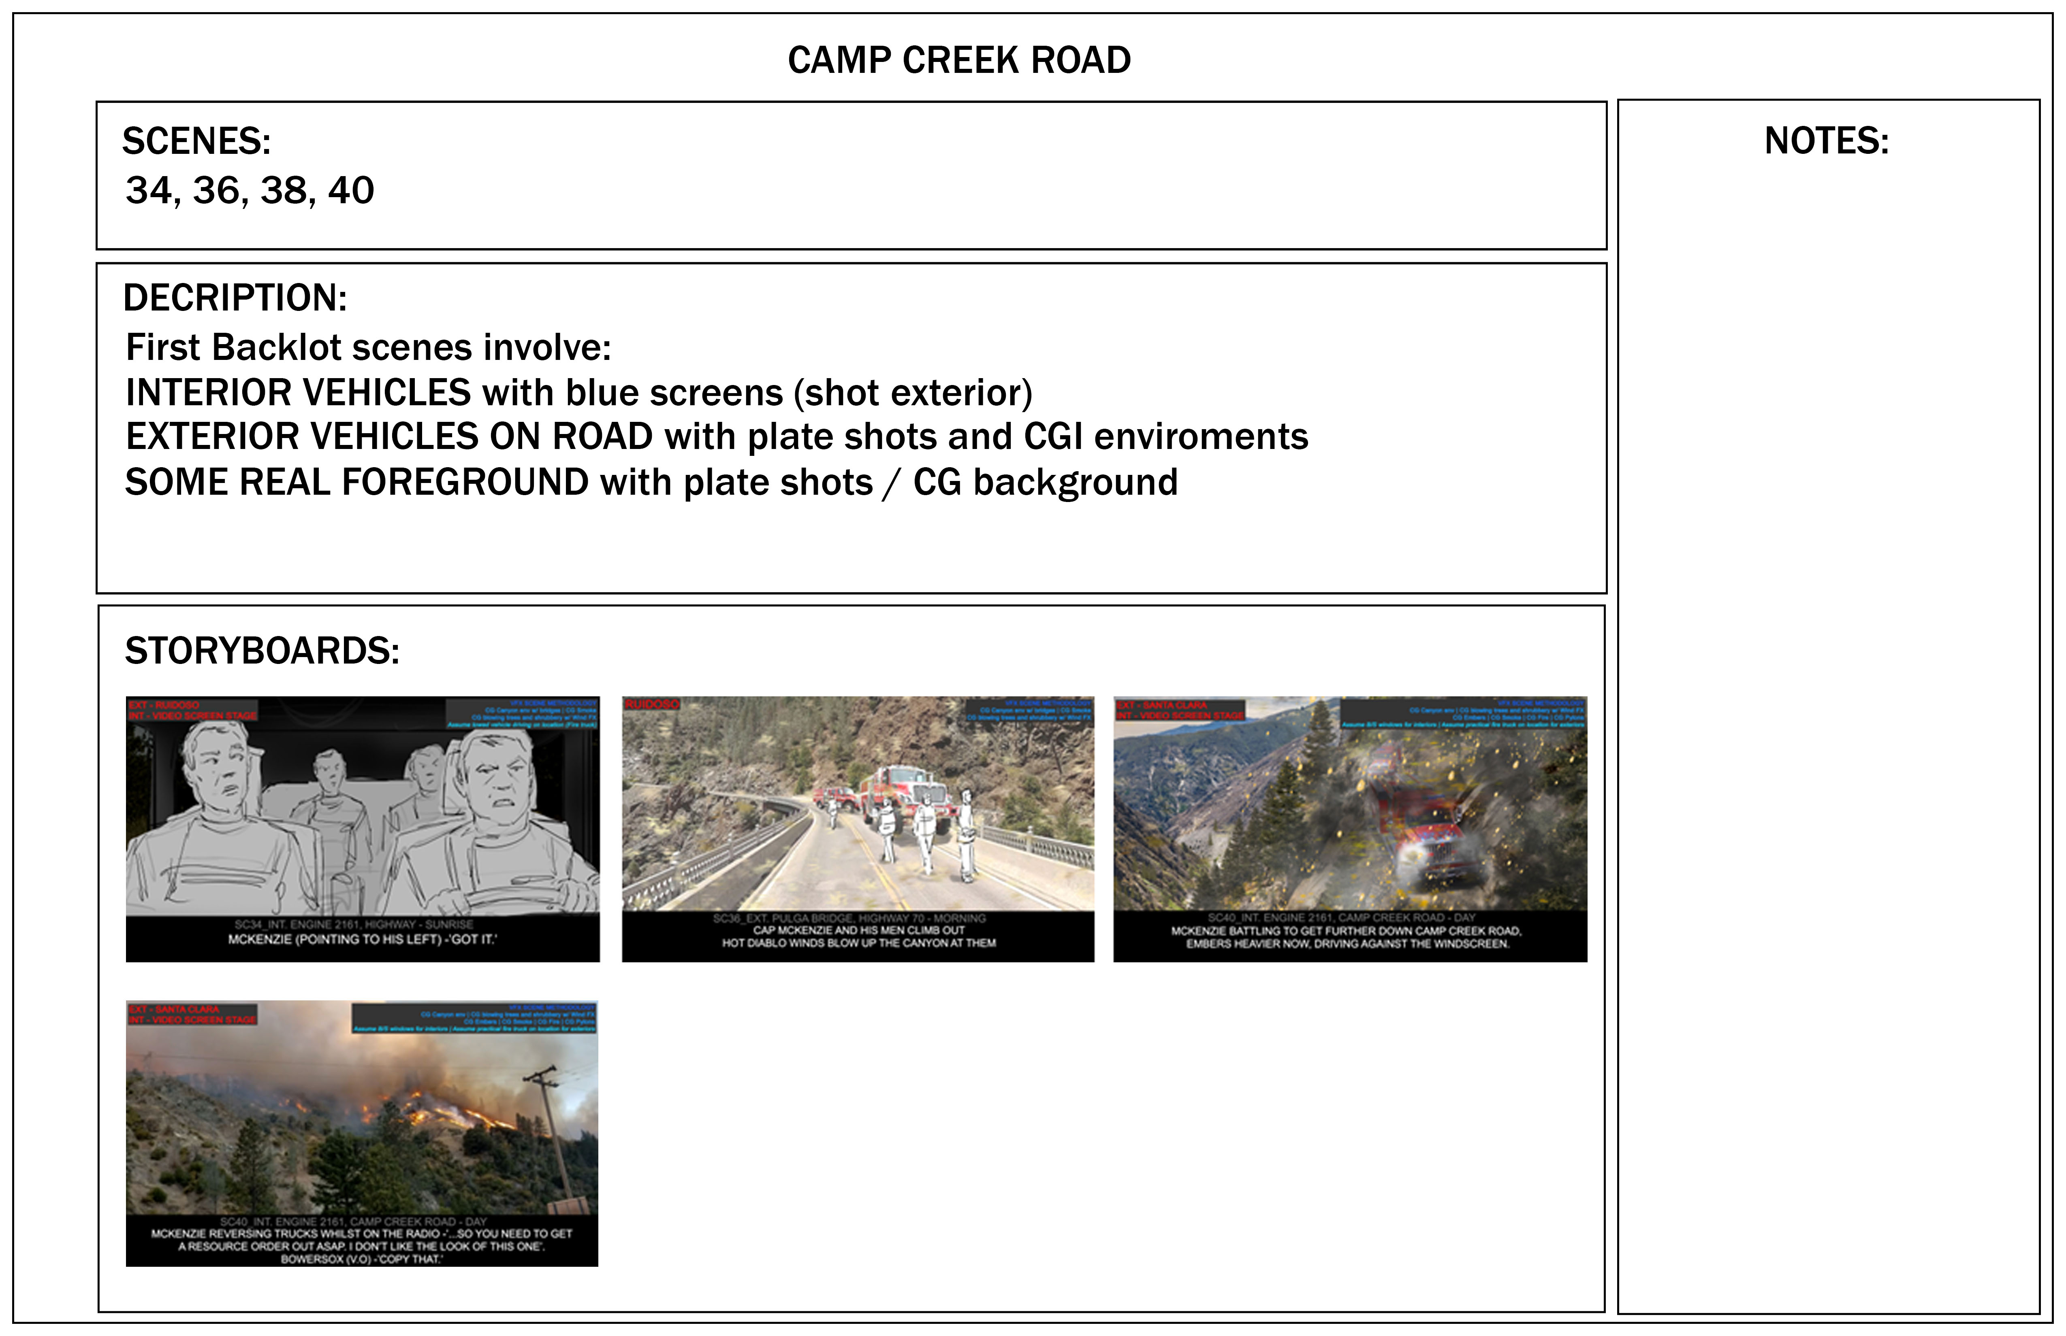Select the scene numbers 34, 36, 38, 40
Viewport: 2066px width, 1336px height.
pyautogui.click(x=250, y=190)
